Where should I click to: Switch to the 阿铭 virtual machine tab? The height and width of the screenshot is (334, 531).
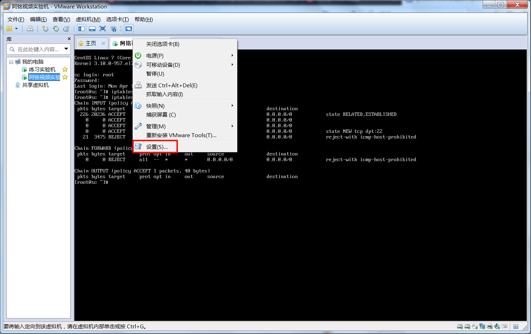(x=123, y=43)
